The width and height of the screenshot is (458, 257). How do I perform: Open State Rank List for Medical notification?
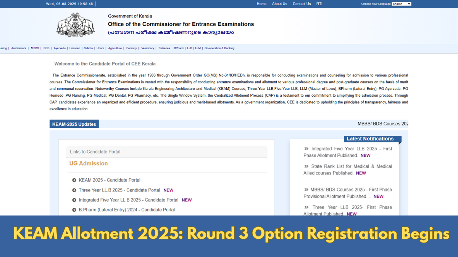[348, 169]
